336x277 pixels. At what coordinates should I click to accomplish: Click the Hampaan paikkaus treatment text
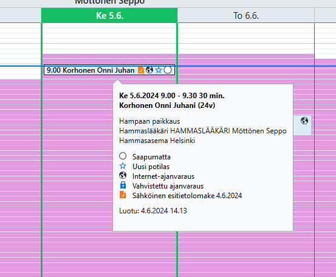[x=149, y=121]
